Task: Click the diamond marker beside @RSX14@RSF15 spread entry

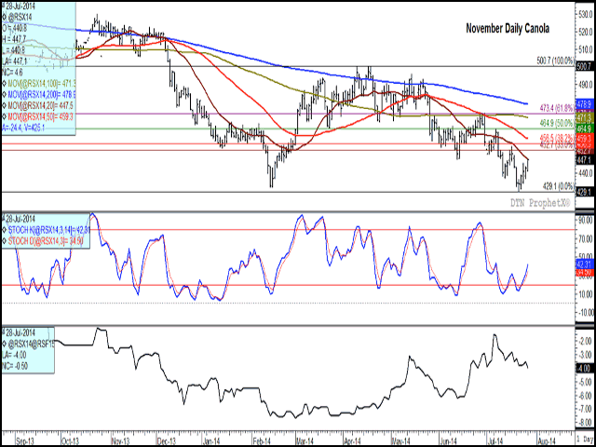Action: point(4,343)
